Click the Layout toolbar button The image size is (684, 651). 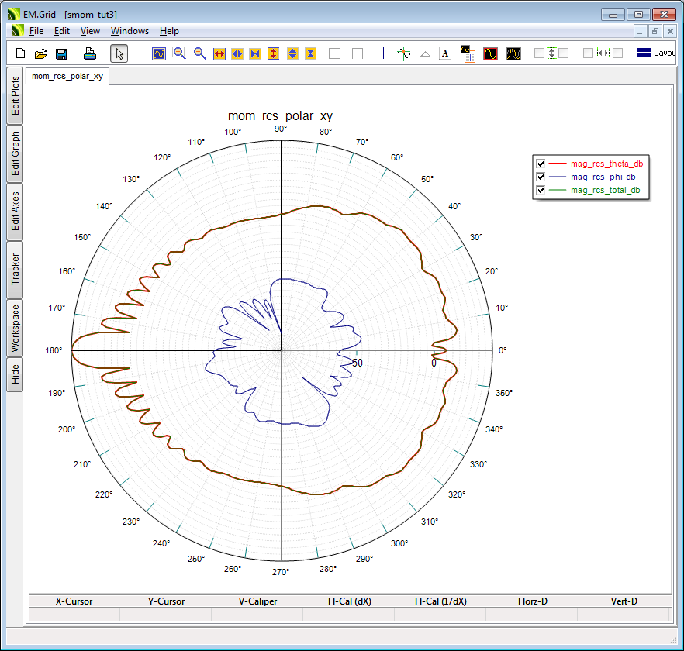[x=655, y=53]
